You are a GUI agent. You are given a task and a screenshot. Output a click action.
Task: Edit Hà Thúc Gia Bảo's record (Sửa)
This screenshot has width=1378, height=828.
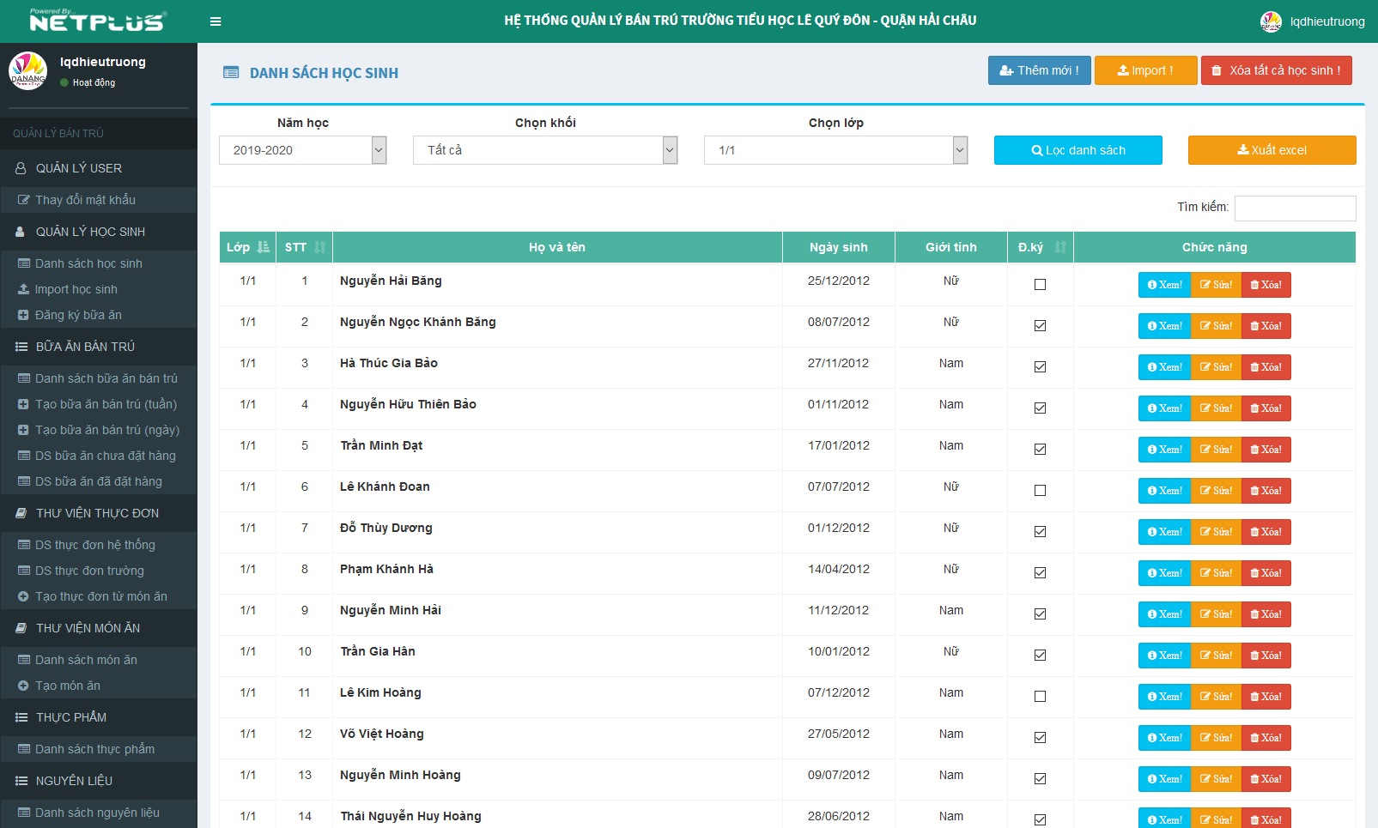(1216, 367)
